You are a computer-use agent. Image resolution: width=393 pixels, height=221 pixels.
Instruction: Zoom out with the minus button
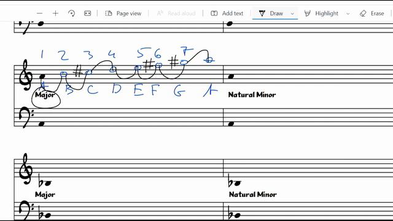click(39, 14)
